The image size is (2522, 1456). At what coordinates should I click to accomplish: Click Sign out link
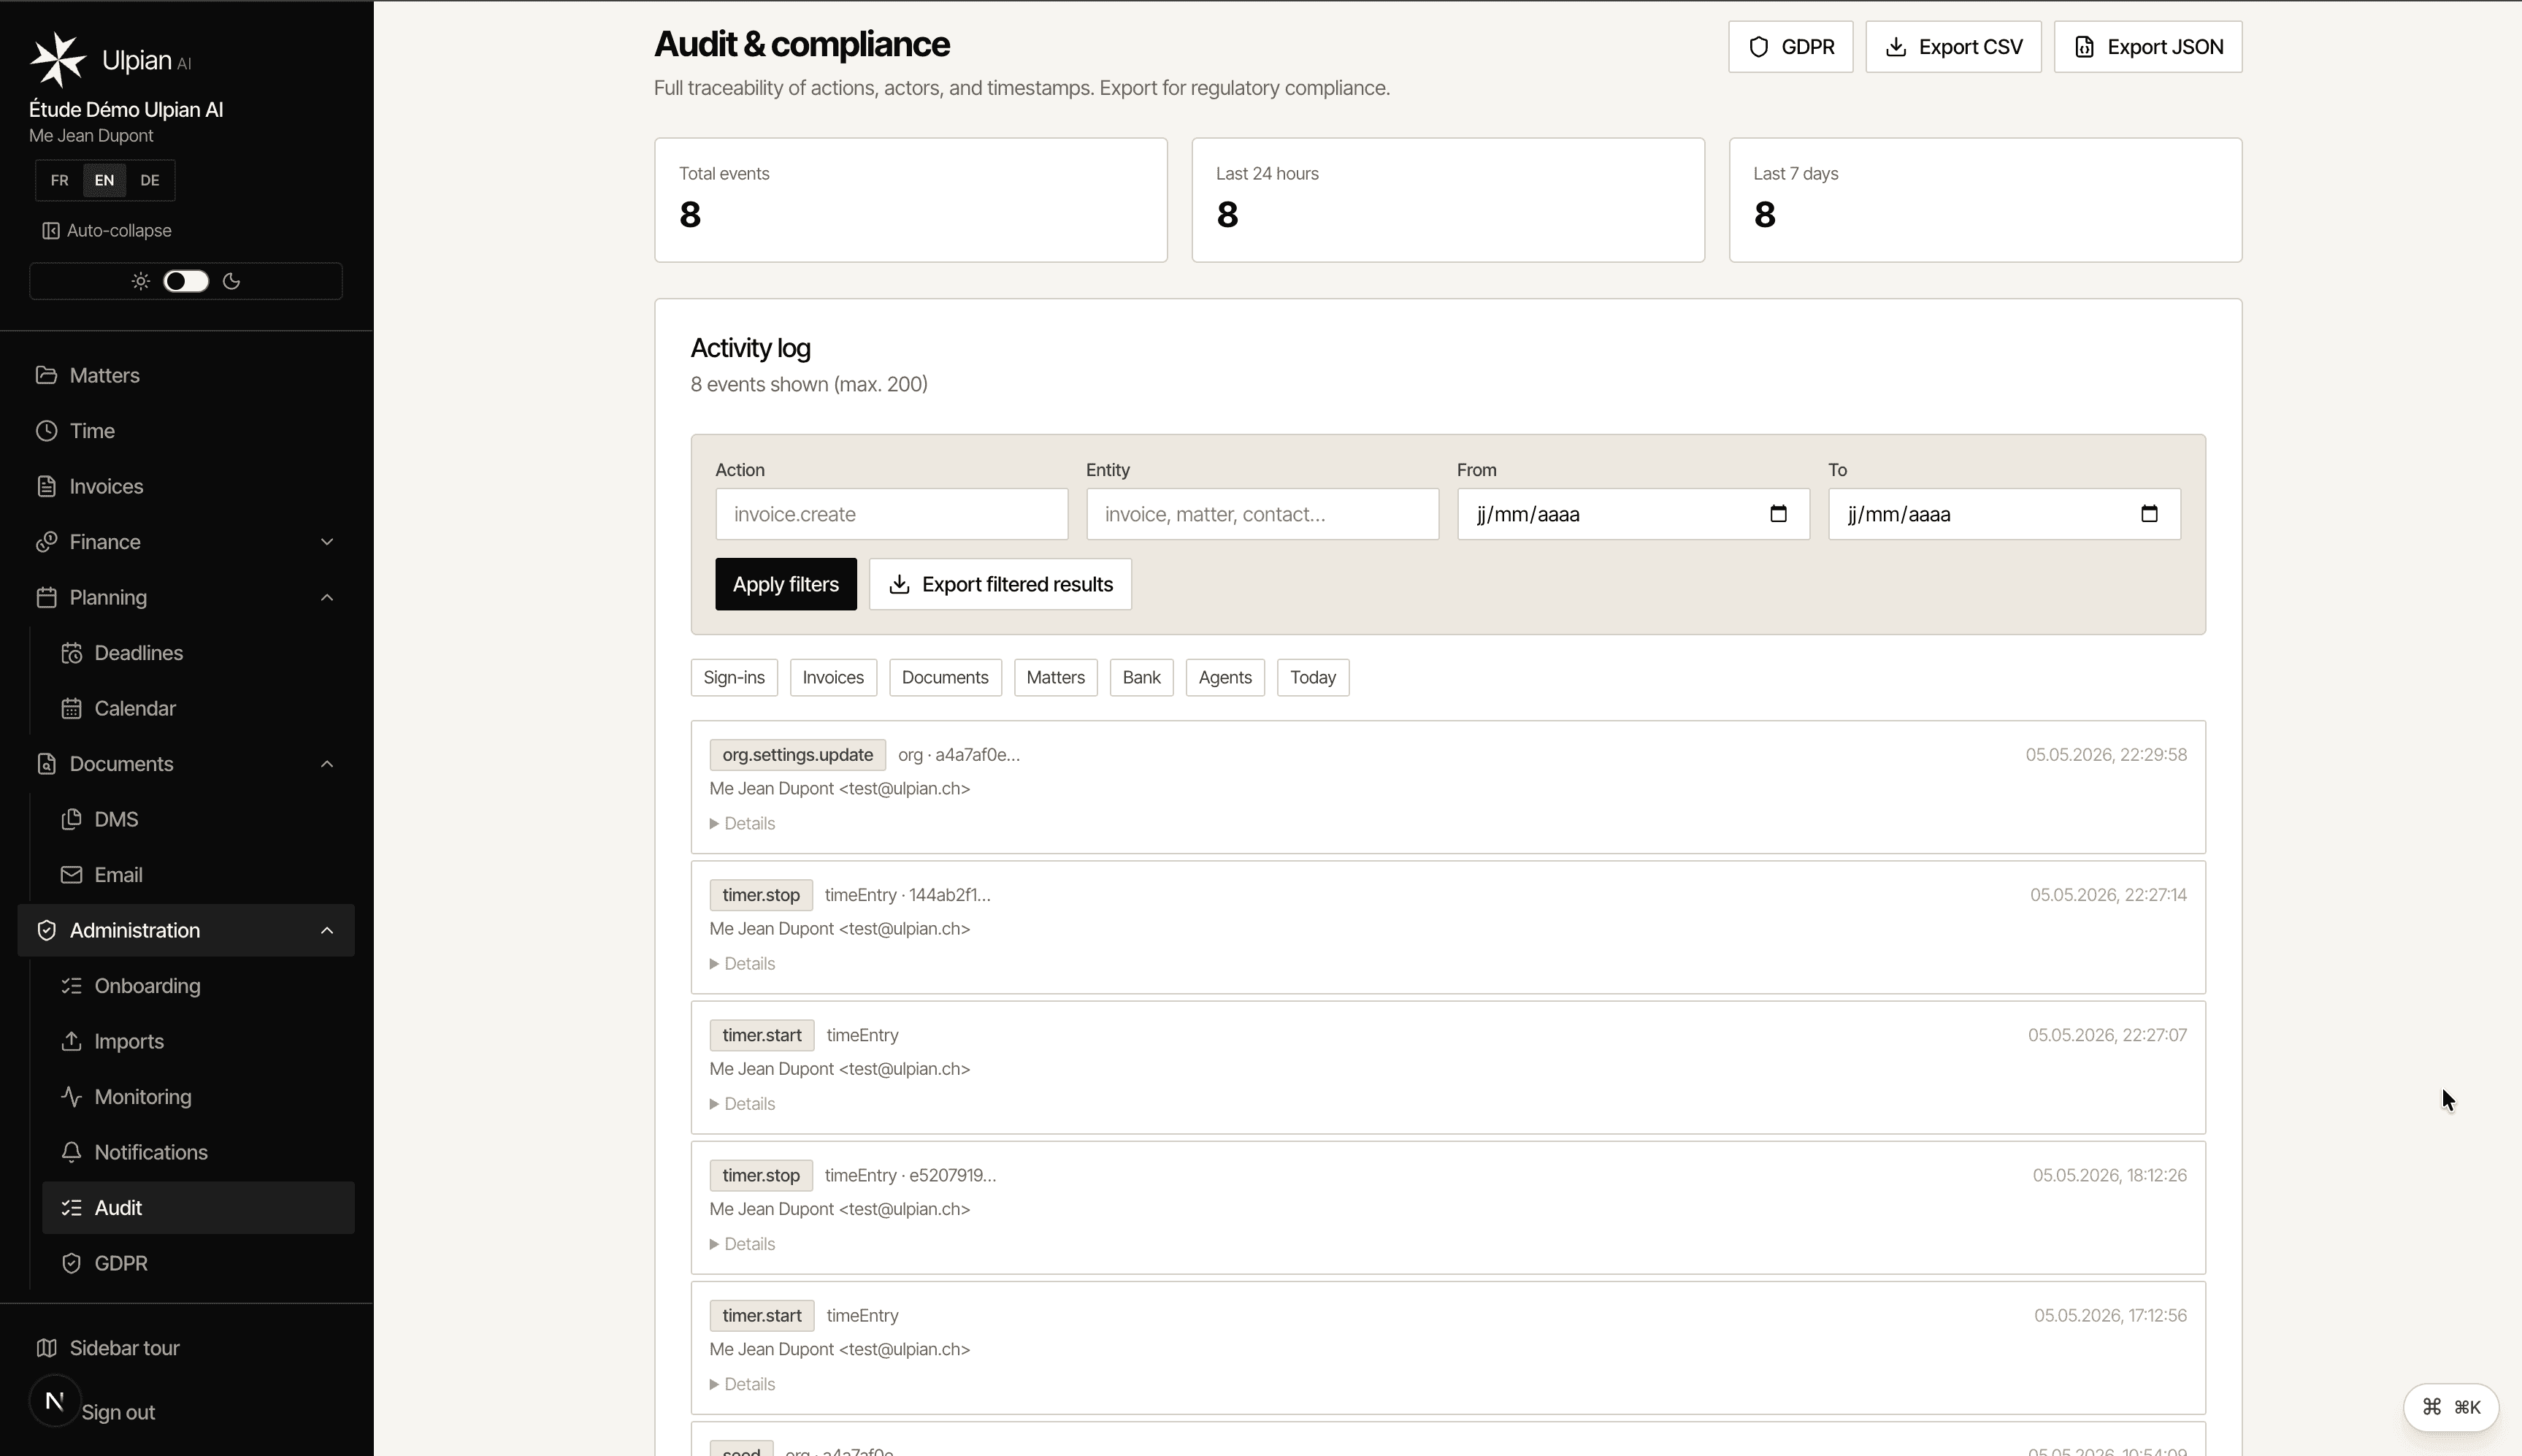[x=118, y=1412]
